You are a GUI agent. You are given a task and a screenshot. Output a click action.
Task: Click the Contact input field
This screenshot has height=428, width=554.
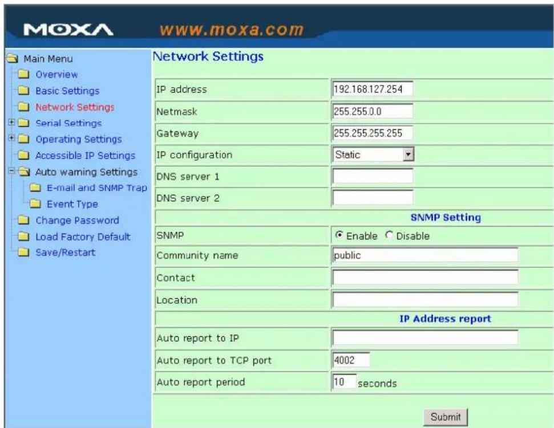425,277
